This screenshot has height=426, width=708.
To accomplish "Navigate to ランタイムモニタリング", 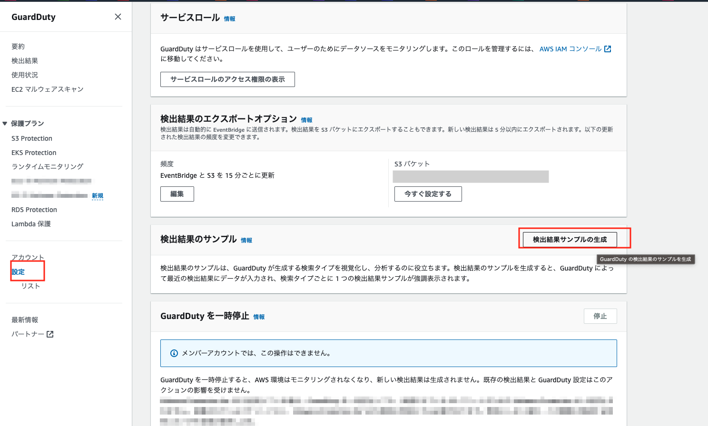I will tap(48, 166).
